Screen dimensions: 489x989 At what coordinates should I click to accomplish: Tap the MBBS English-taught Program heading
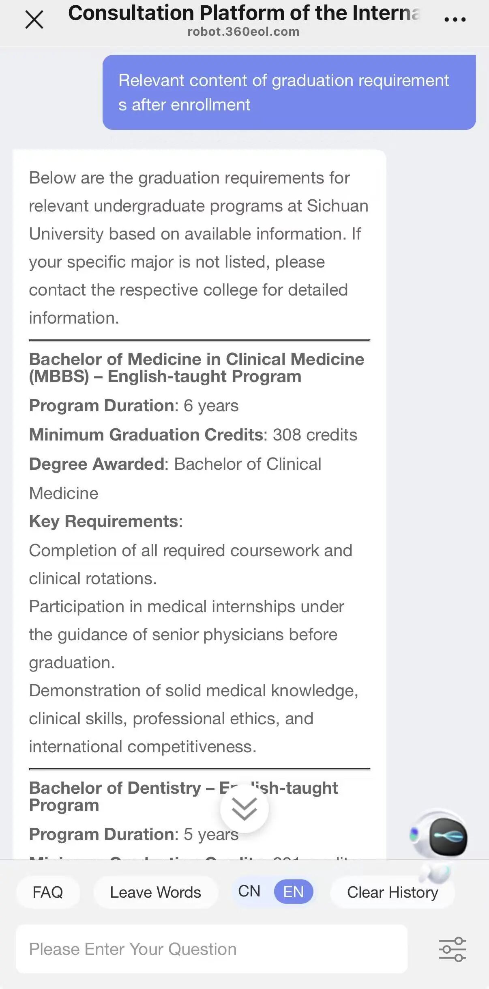click(196, 367)
